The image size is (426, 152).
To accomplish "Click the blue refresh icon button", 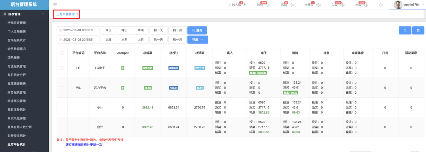I will (405, 30).
